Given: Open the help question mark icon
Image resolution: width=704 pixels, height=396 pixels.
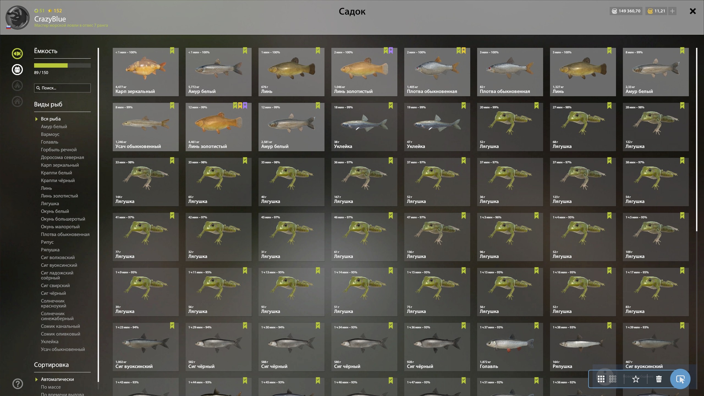Looking at the screenshot, I should (18, 384).
